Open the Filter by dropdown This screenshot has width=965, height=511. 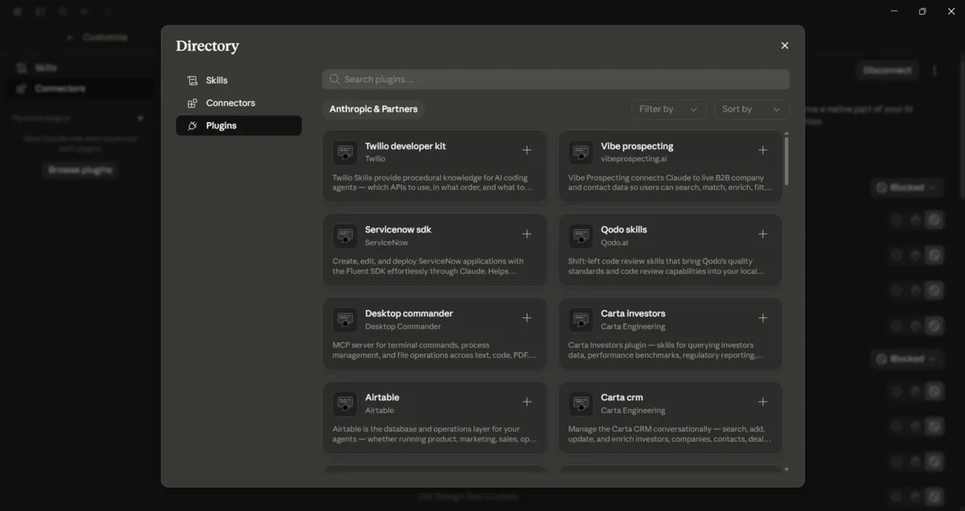[x=669, y=109]
